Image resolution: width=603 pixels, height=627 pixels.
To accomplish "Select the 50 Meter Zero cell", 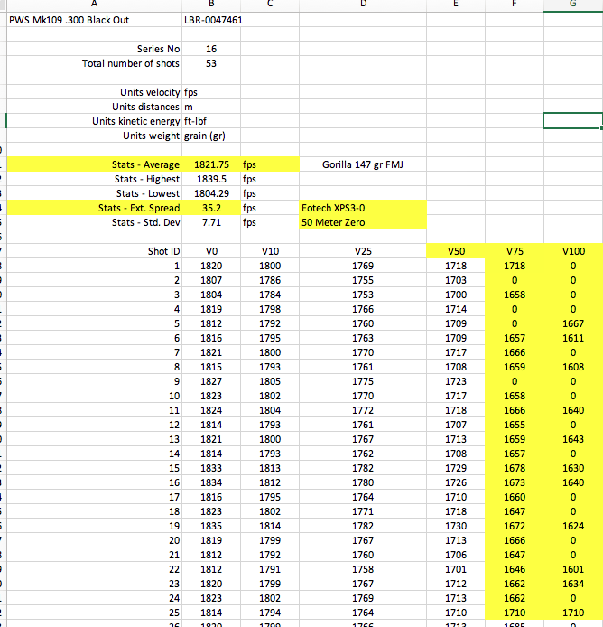I will click(362, 222).
